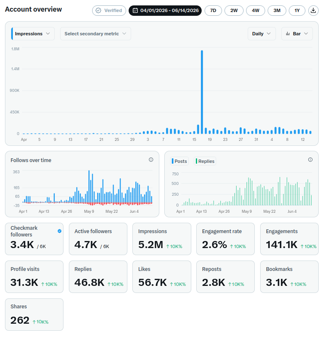Click the check seal icon in Verified button

pyautogui.click(x=98, y=10)
